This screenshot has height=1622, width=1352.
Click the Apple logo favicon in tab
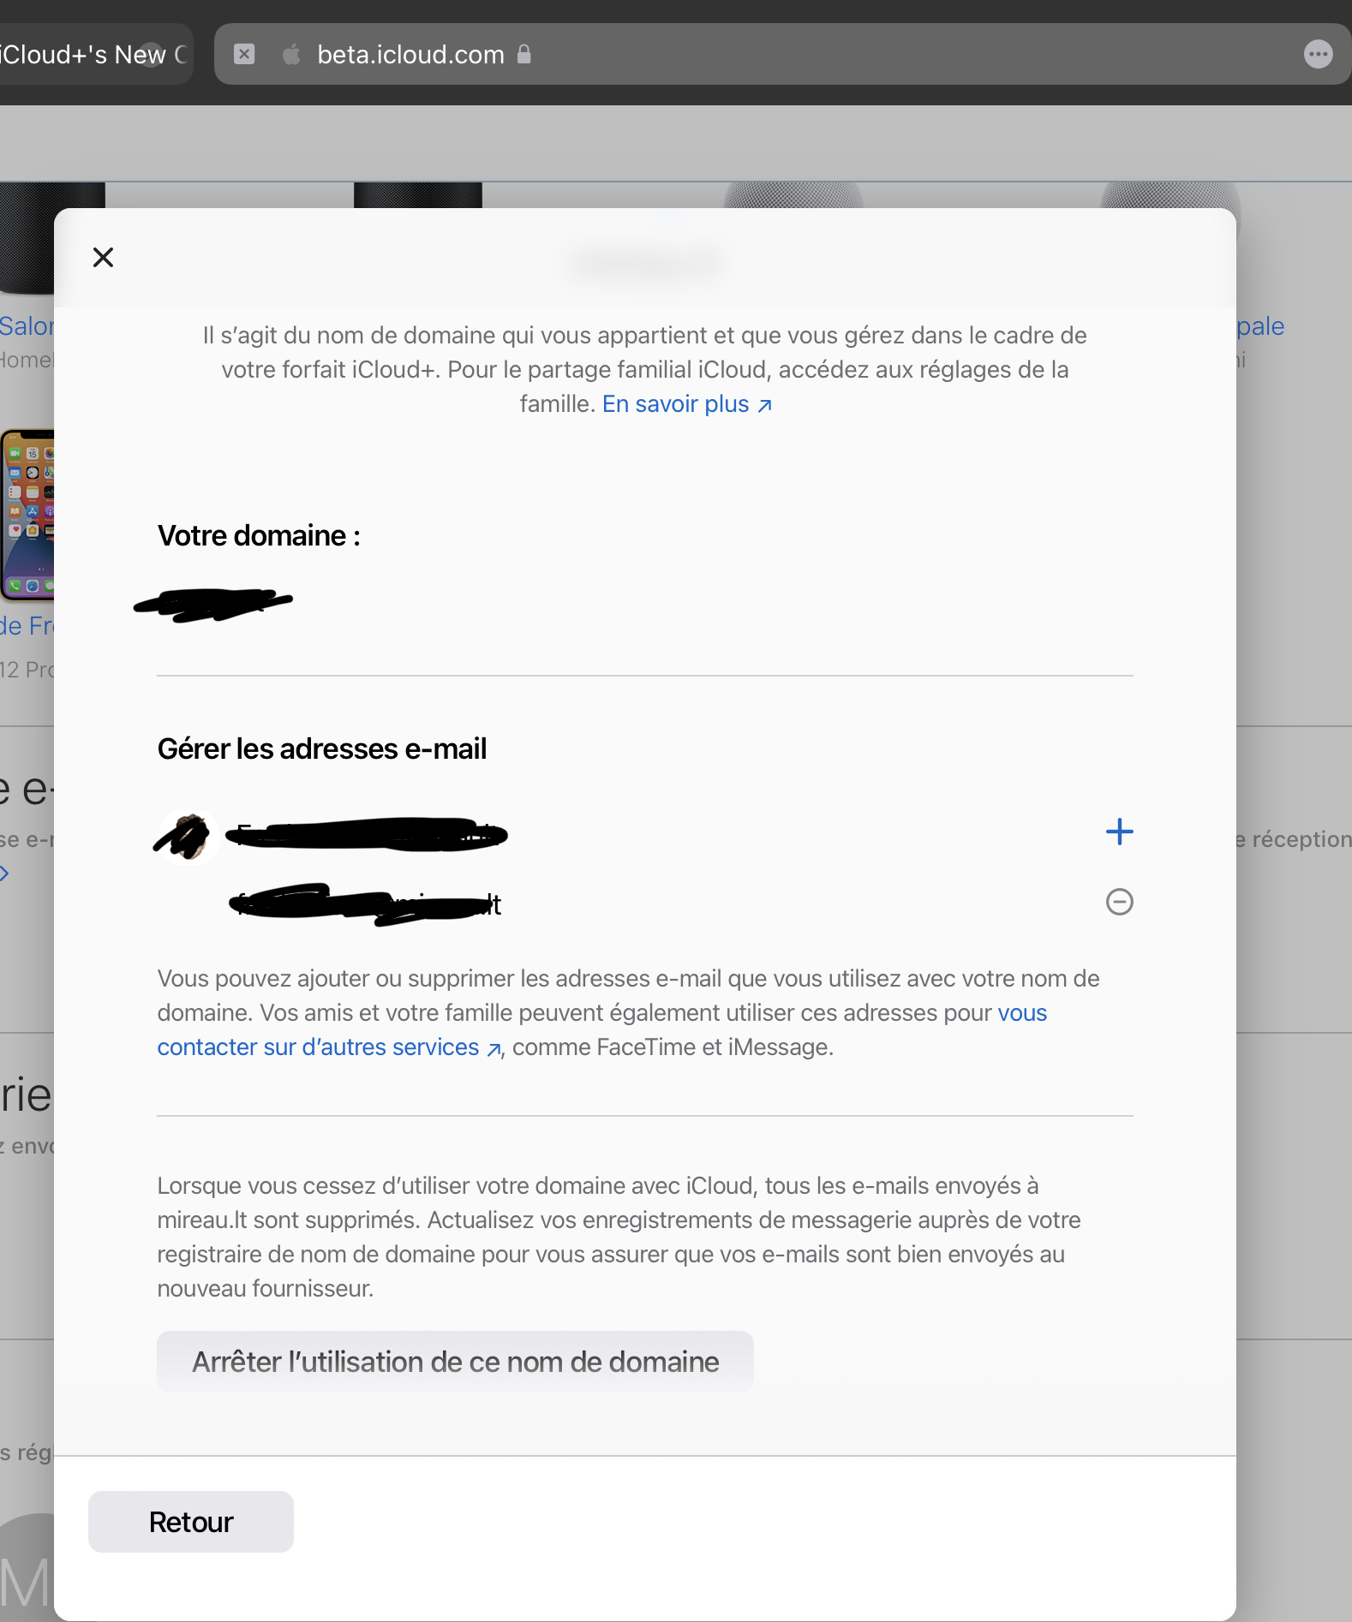(291, 55)
